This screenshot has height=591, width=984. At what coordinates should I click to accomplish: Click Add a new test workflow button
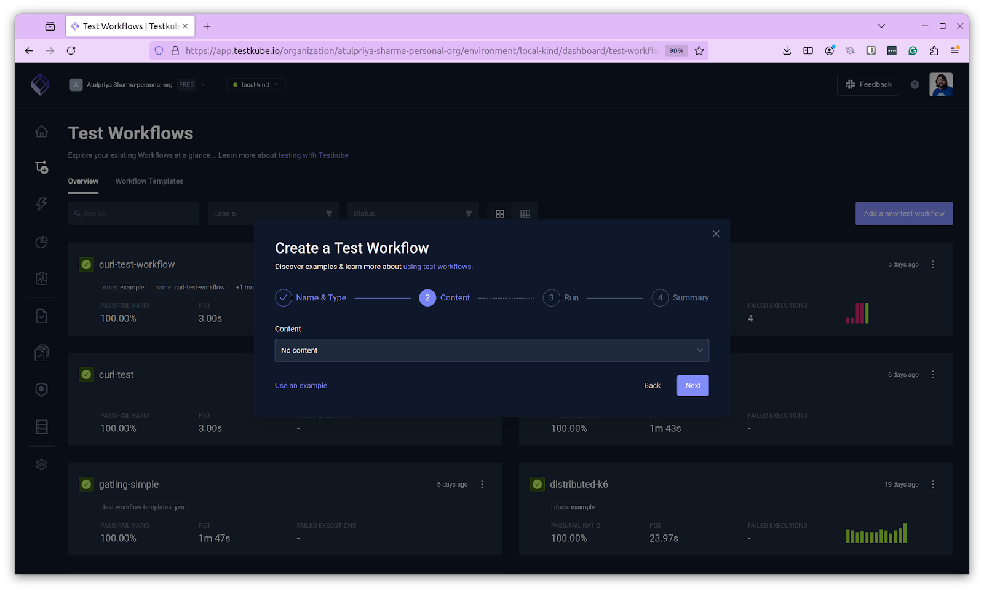[x=904, y=214]
